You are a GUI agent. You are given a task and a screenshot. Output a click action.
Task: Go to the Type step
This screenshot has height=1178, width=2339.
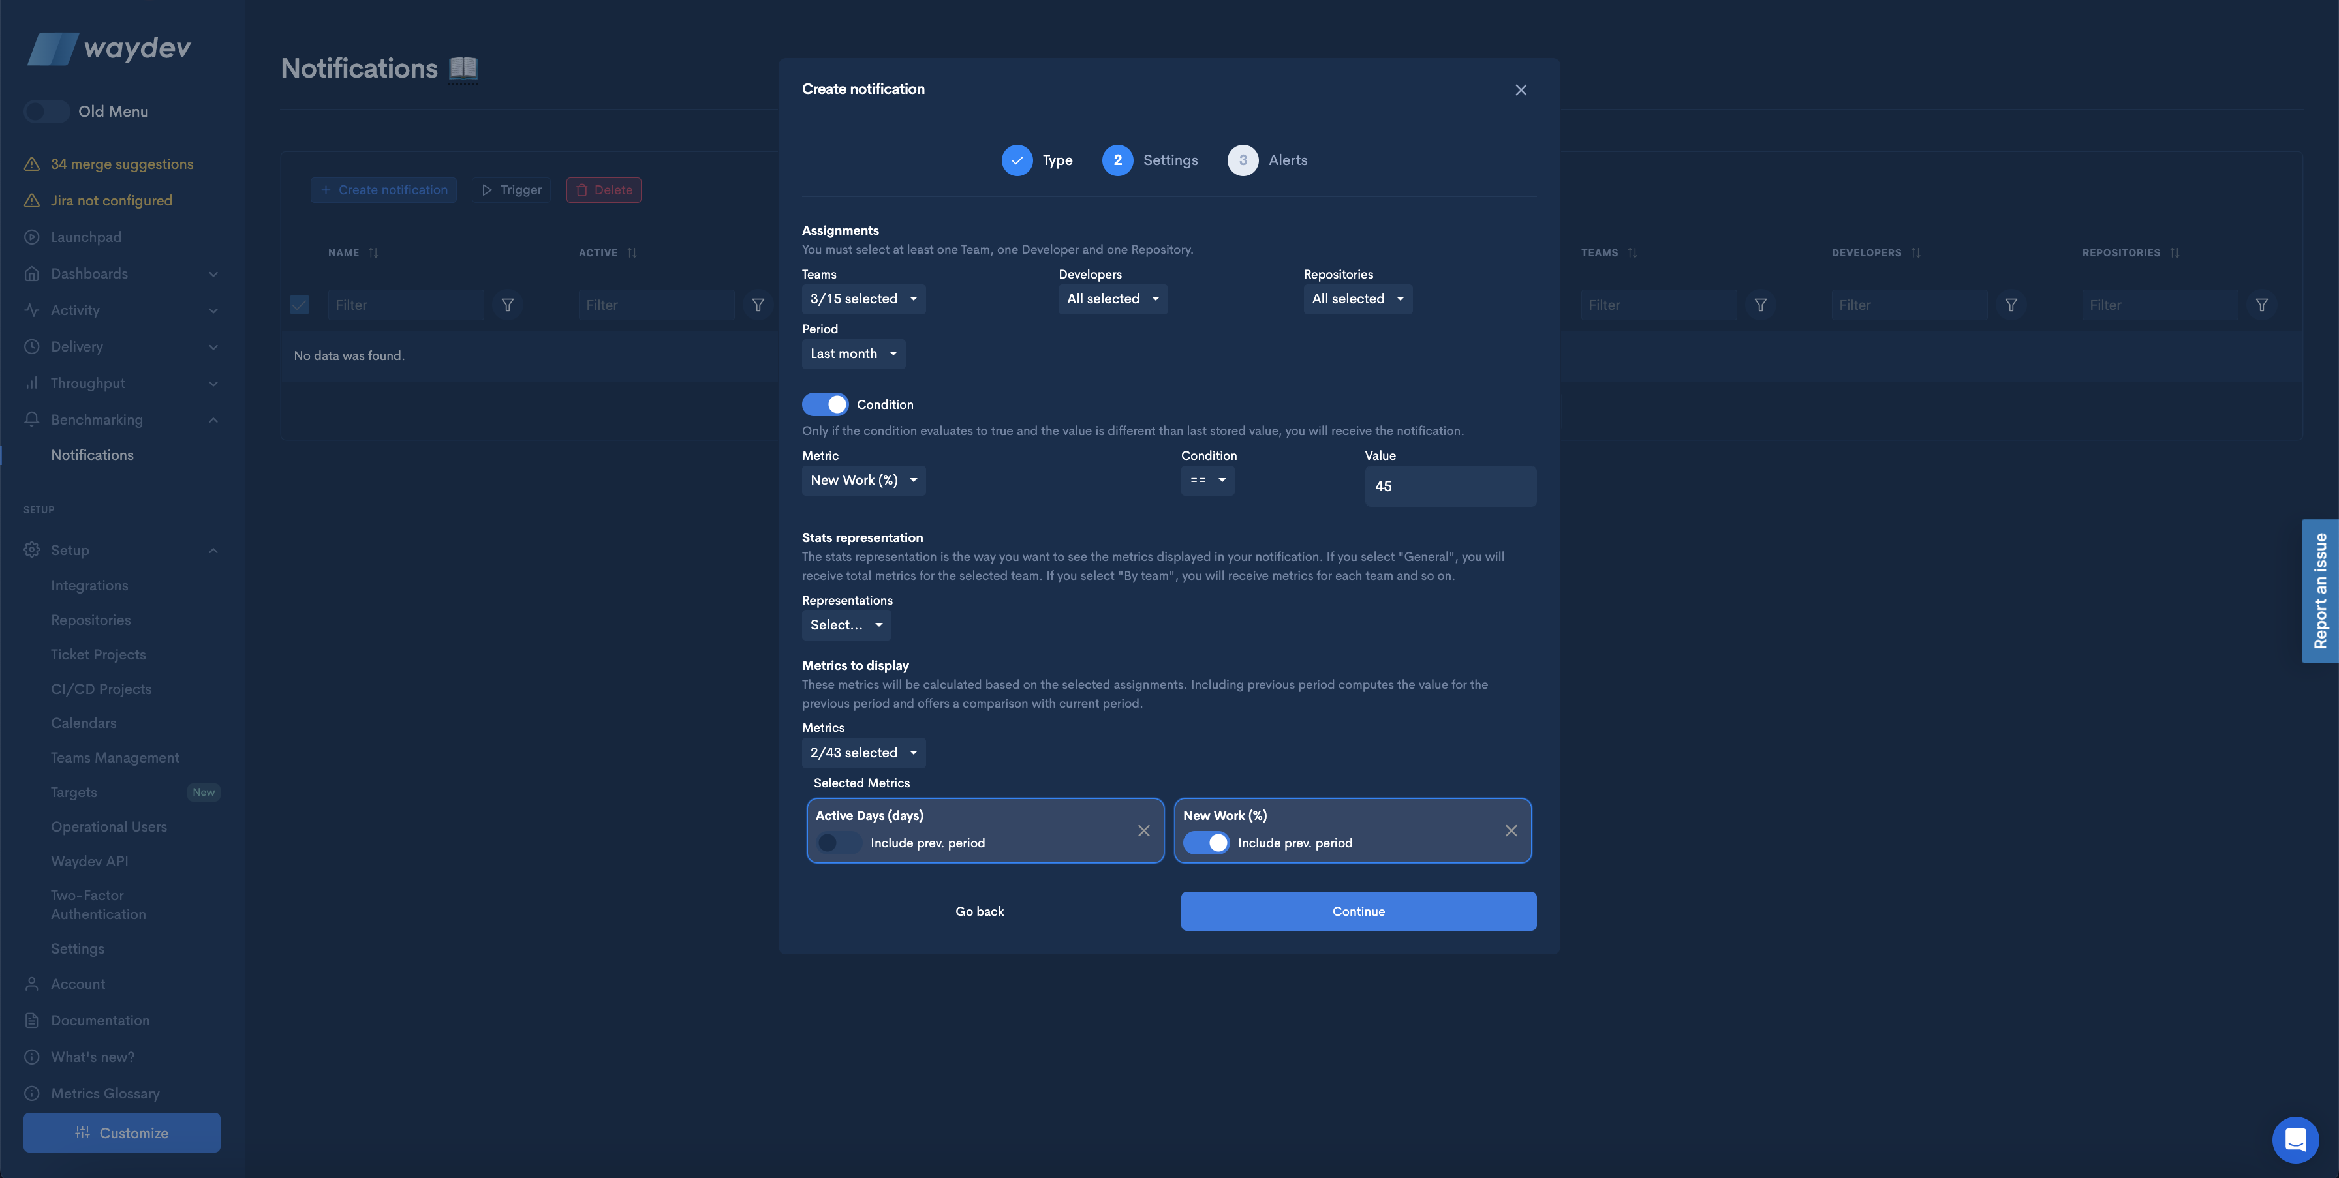point(1017,160)
